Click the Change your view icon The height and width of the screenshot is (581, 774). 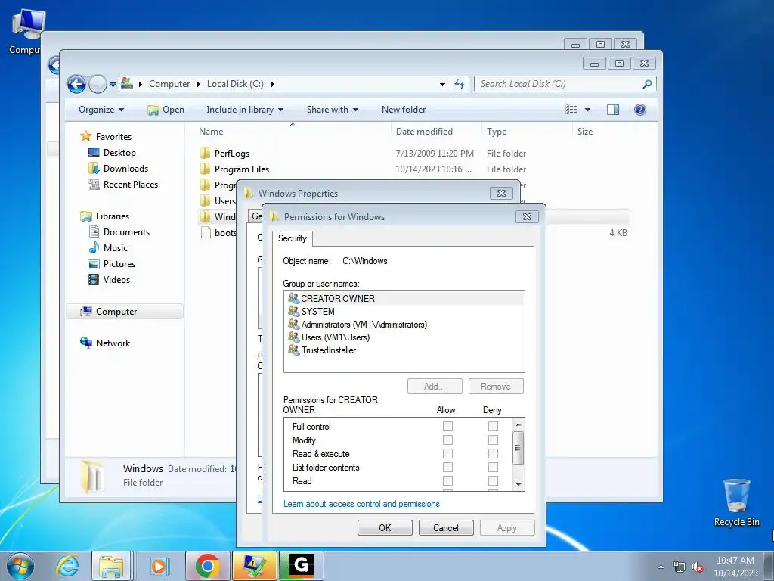(x=571, y=110)
